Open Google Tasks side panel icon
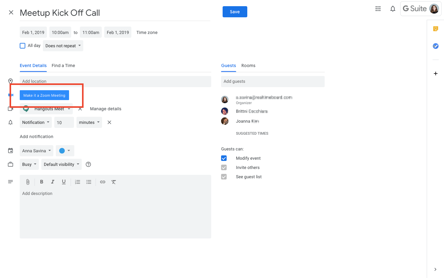 [x=436, y=46]
